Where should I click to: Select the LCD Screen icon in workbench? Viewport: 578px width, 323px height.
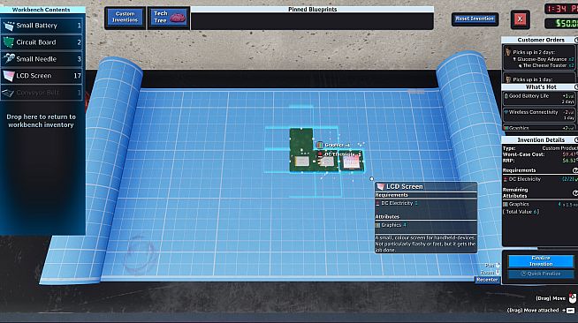(x=9, y=76)
